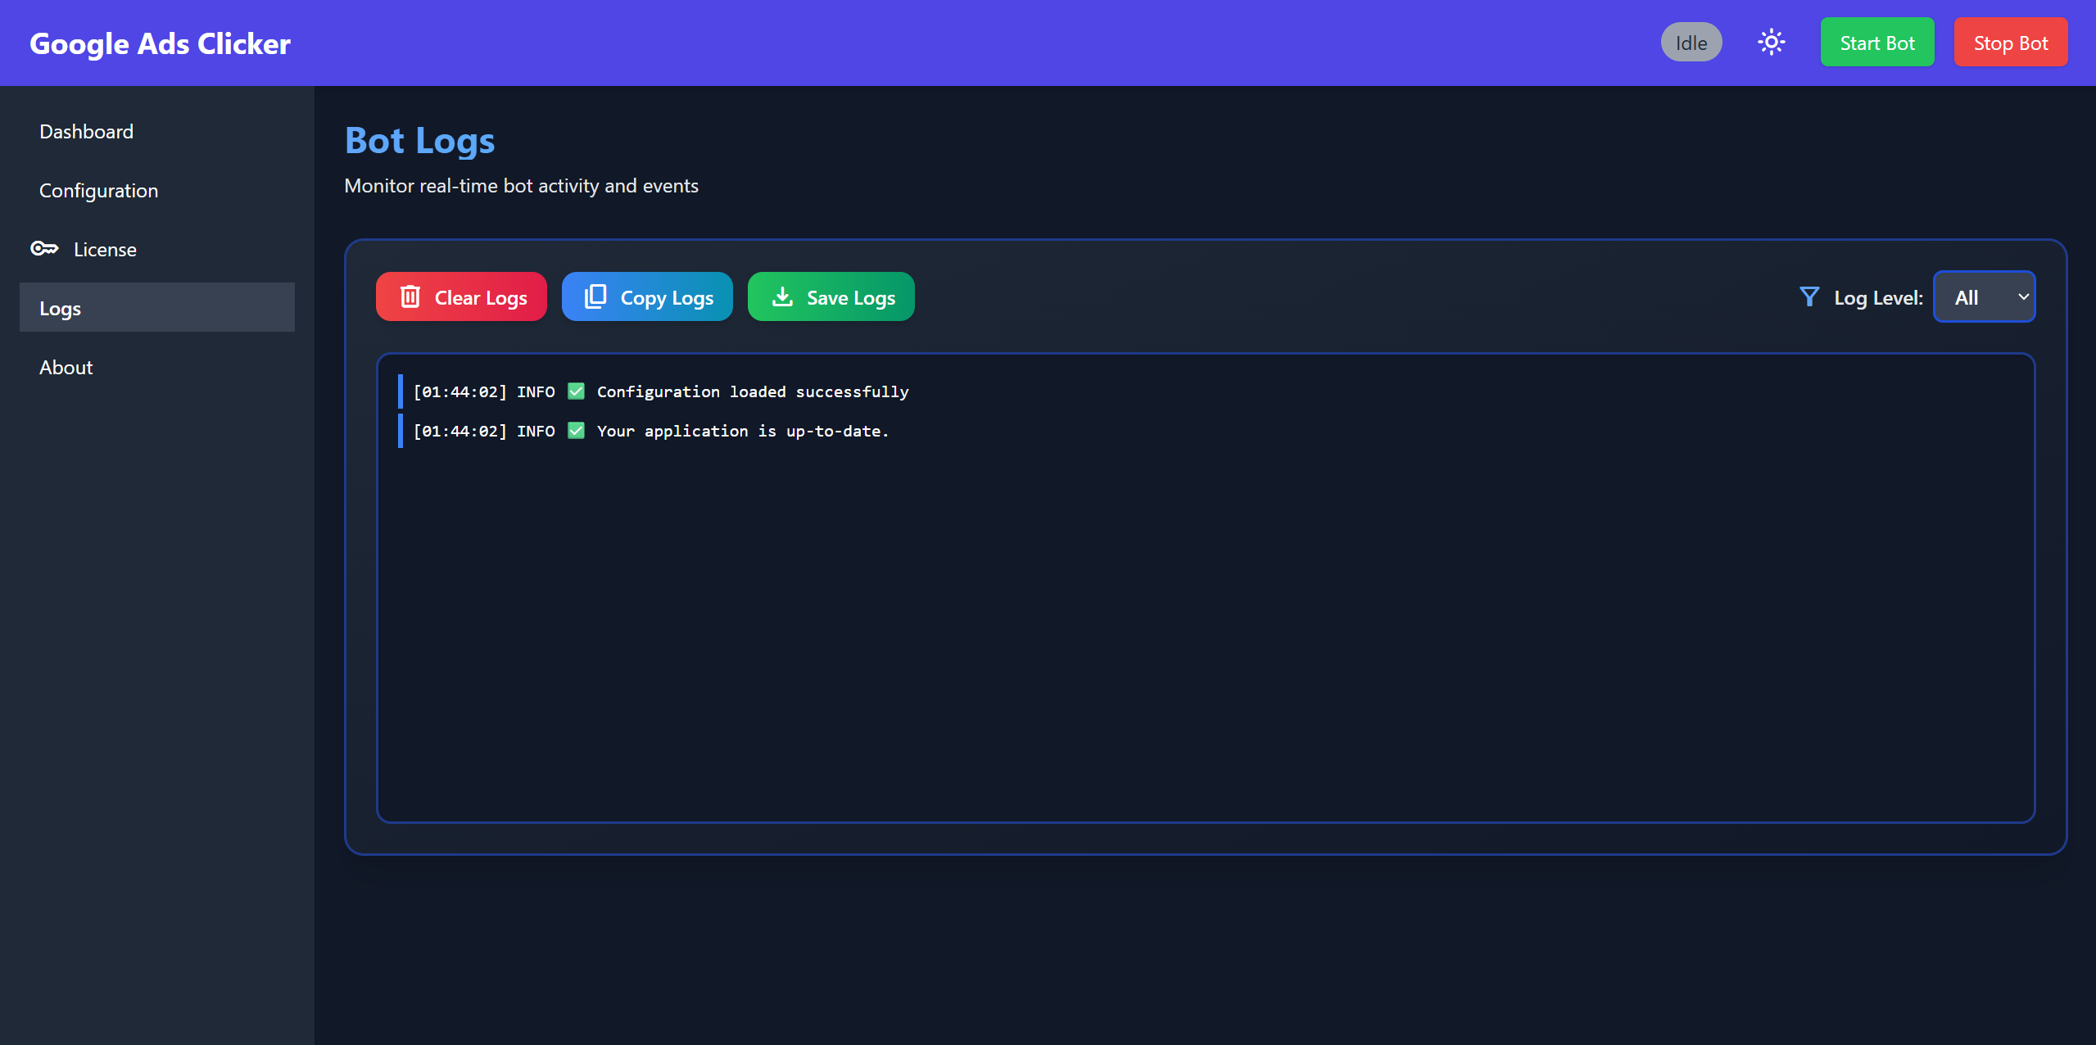
Task: Toggle bot running state with Start Bot
Action: click(x=1876, y=42)
